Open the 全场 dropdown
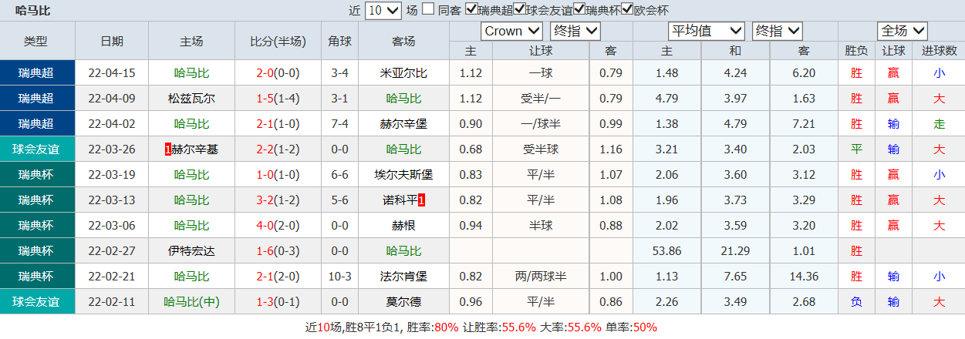 point(903,32)
